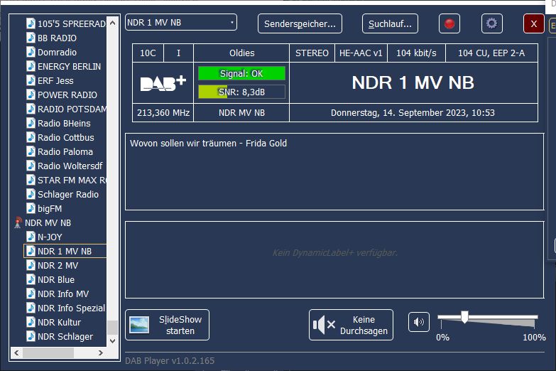Click the note icon beside Radio Paloma
Image resolution: width=556 pixels, height=371 pixels.
point(31,151)
